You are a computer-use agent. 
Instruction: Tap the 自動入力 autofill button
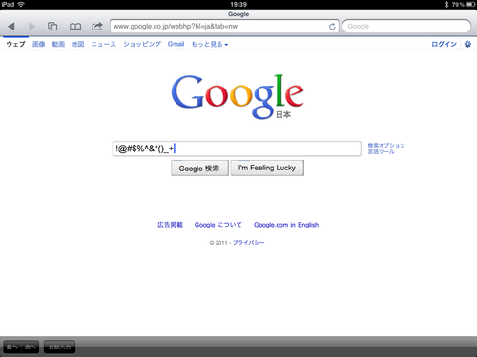(x=59, y=347)
